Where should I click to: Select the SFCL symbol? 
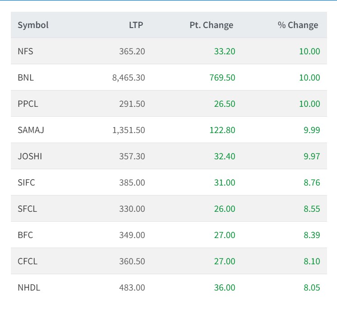coord(27,209)
